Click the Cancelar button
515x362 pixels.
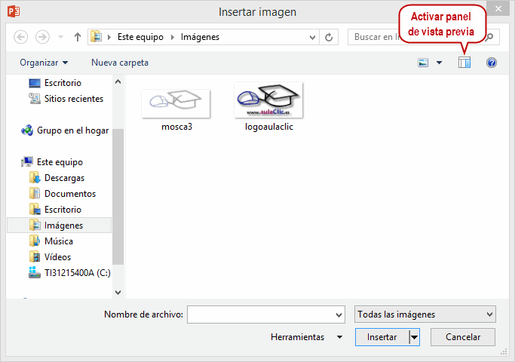point(462,337)
